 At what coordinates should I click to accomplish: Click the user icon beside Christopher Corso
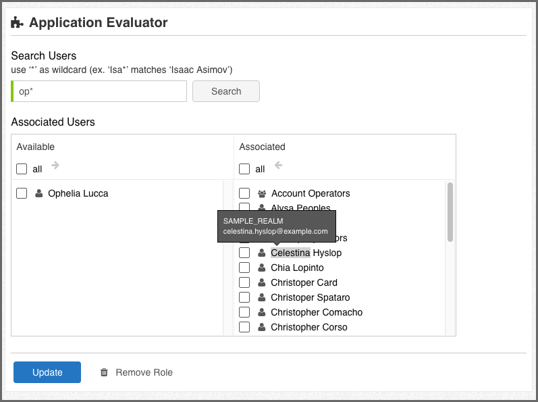[x=262, y=328]
